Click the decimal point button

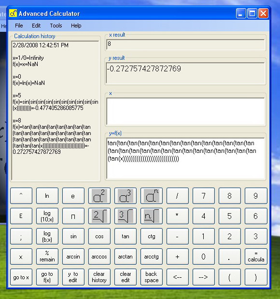[230, 257]
